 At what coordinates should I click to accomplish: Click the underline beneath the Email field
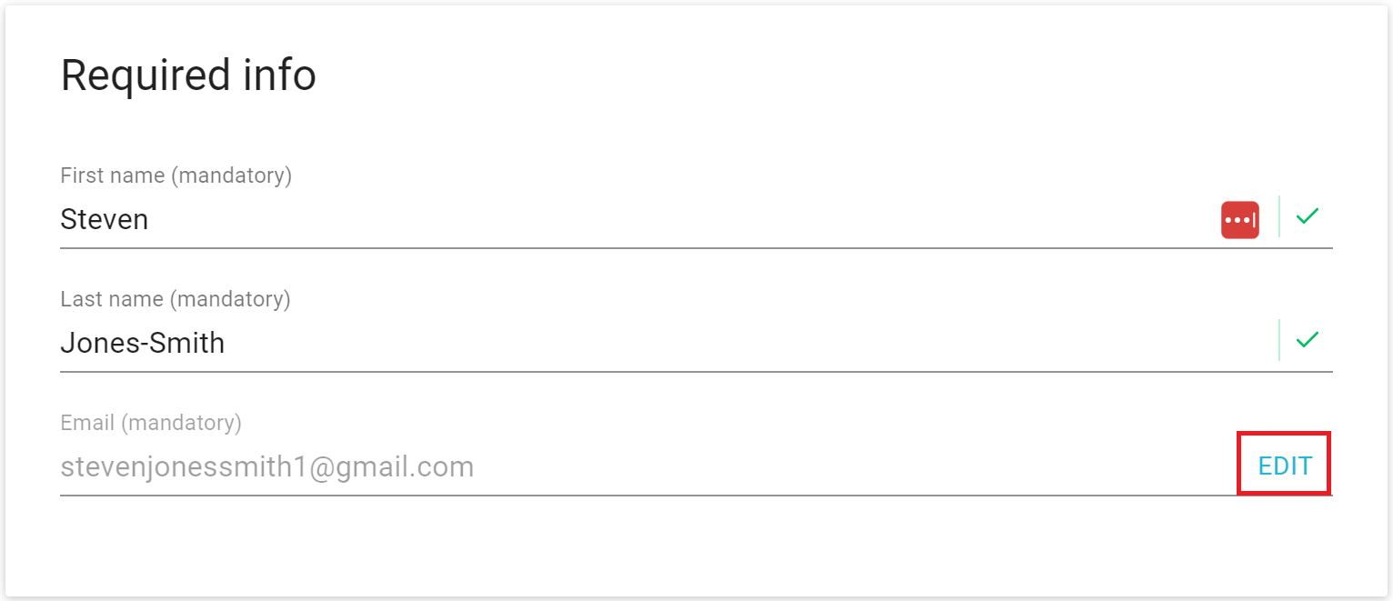pyautogui.click(x=696, y=496)
